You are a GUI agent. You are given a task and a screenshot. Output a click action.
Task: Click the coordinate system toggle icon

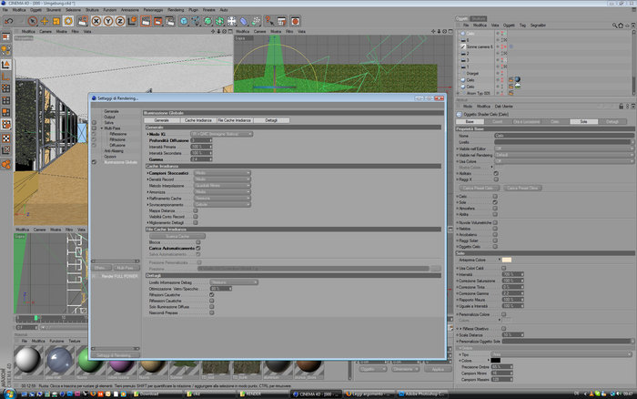click(x=132, y=21)
